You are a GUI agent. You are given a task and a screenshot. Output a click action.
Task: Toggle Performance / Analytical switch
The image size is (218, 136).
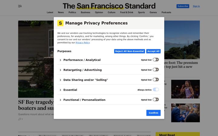(x=156, y=60)
